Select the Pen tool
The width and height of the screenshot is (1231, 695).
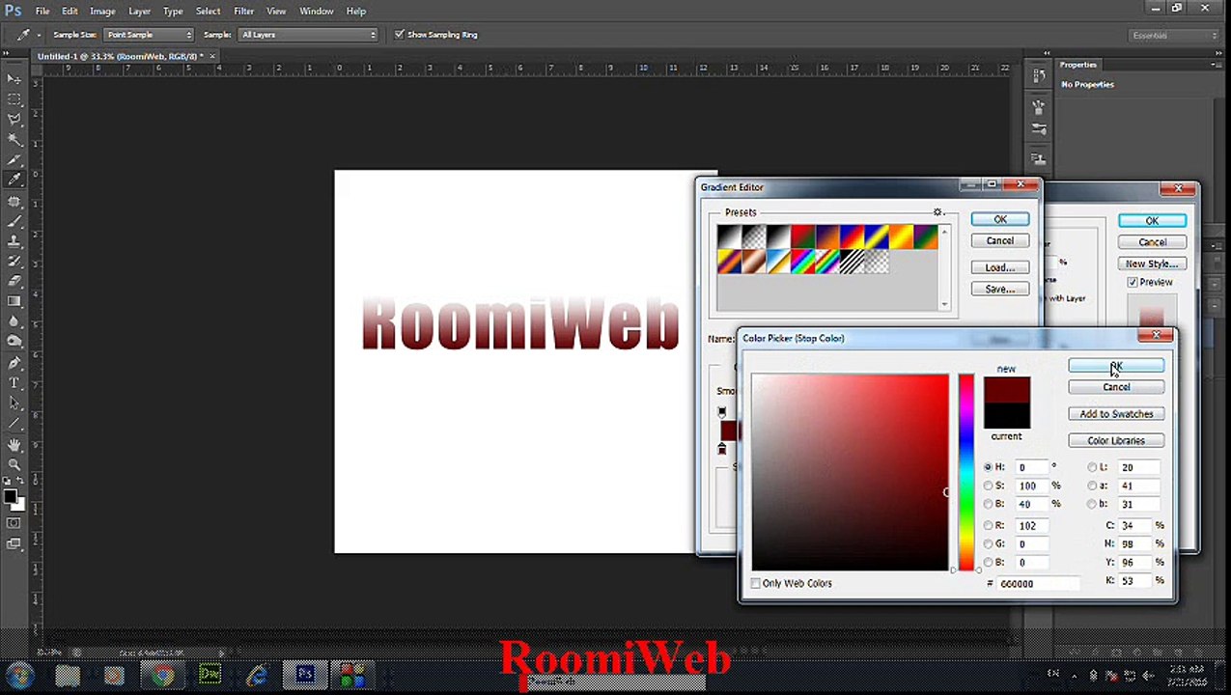[x=14, y=364]
